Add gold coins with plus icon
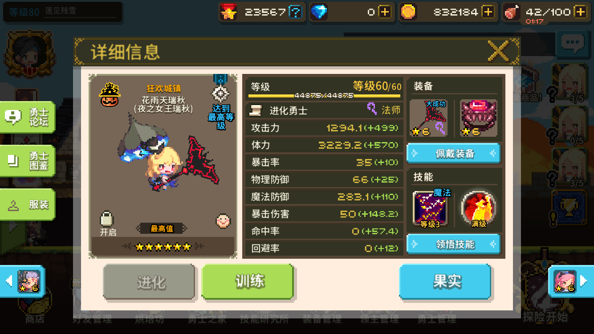The image size is (594, 334). [x=488, y=12]
